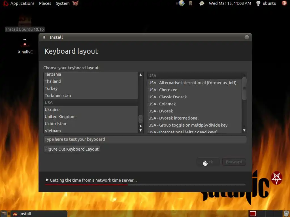
Task: Click the date and time clock
Action: point(230,3)
